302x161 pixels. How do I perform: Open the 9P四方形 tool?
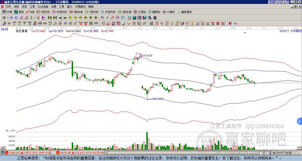(x=60, y=12)
